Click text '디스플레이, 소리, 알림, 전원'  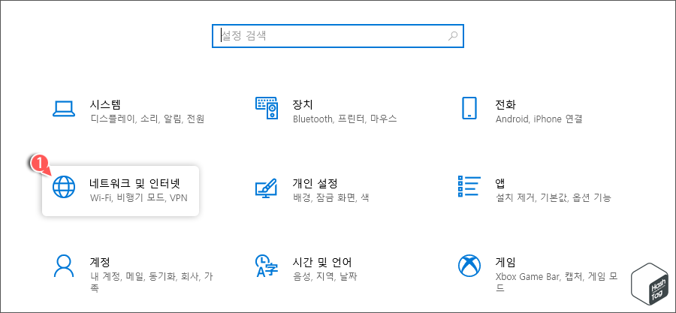point(147,119)
